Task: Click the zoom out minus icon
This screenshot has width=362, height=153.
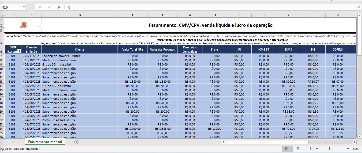Action: pos(316,149)
